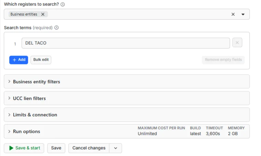Open help icon next to Search terms
Screen dimensions: 261x156
(x=56, y=28)
